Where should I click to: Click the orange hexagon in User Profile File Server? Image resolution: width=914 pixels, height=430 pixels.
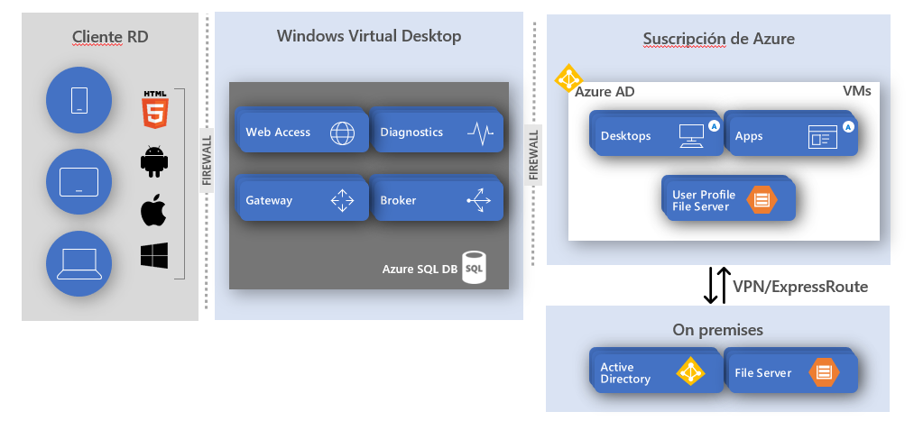762,199
